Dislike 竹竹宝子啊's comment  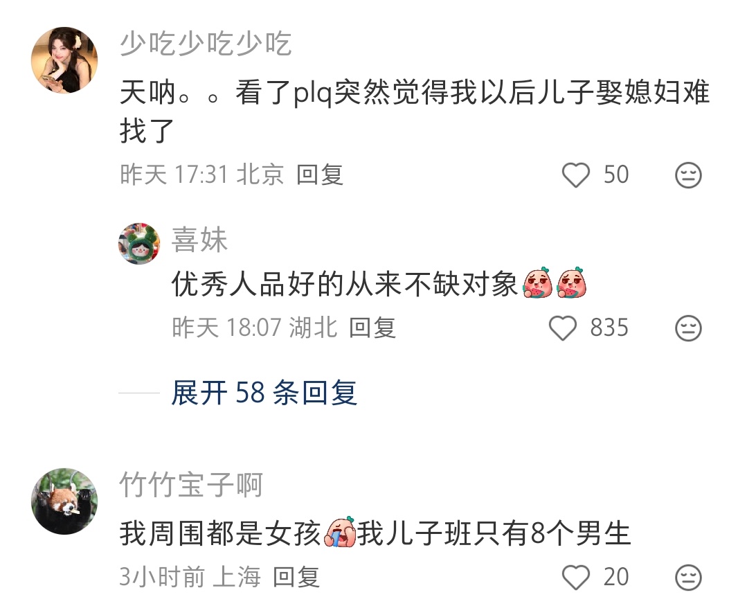click(688, 577)
